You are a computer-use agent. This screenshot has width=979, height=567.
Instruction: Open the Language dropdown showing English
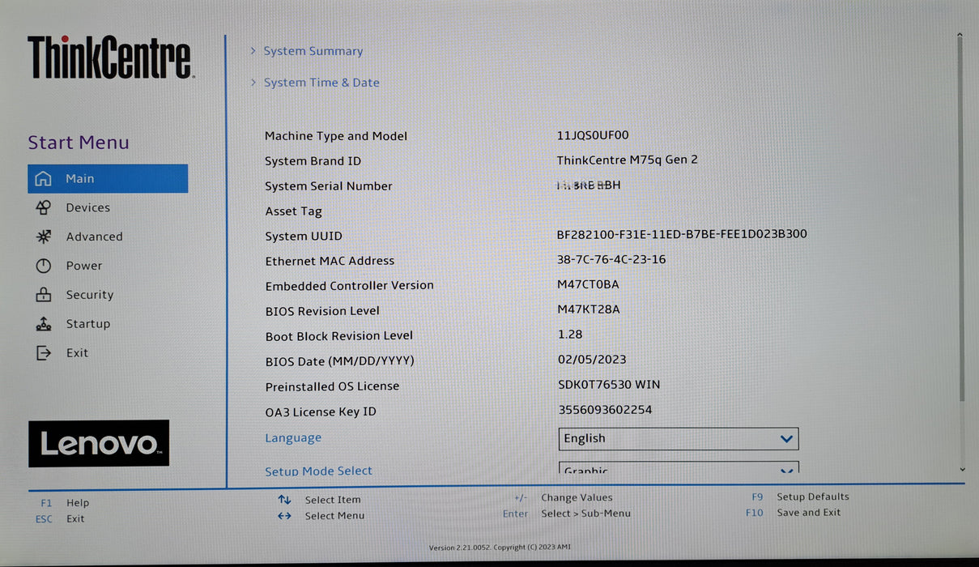(x=679, y=438)
